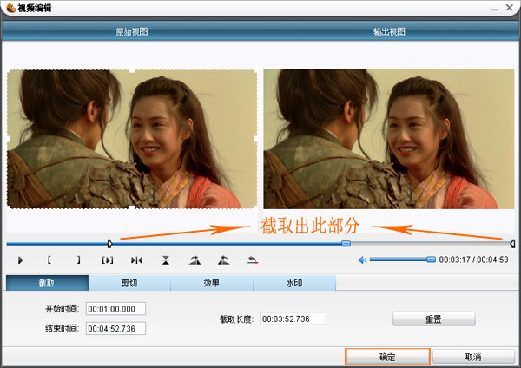Switch to the 截取 tab
521x368 pixels.
pos(47,283)
